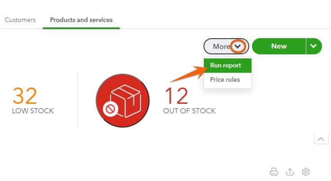Switch to the Customers tab

click(x=20, y=20)
